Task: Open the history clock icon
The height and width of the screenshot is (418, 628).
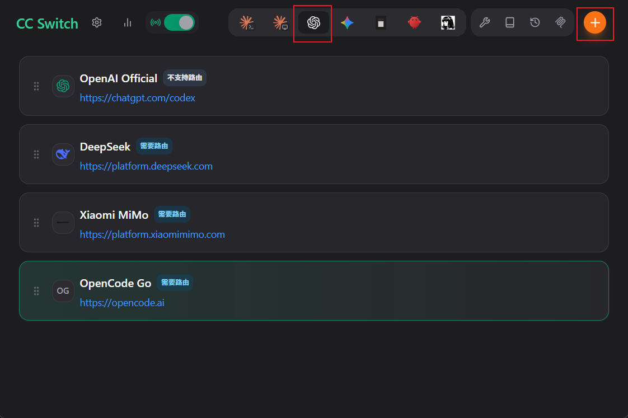Action: point(535,23)
